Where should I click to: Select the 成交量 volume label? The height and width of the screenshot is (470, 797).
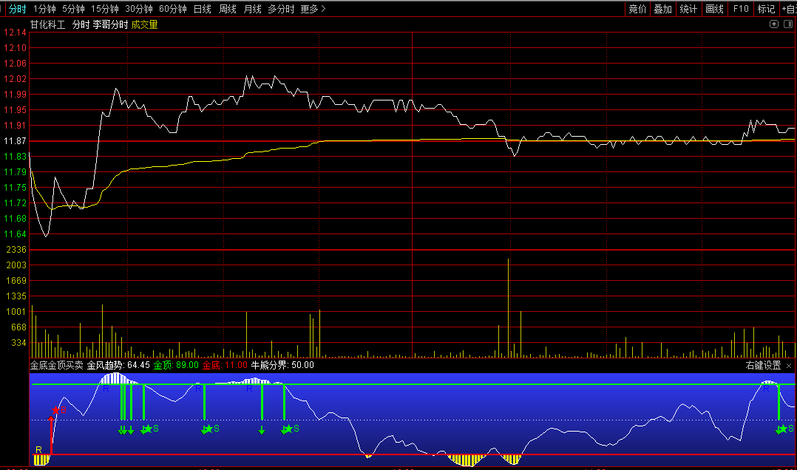click(144, 25)
